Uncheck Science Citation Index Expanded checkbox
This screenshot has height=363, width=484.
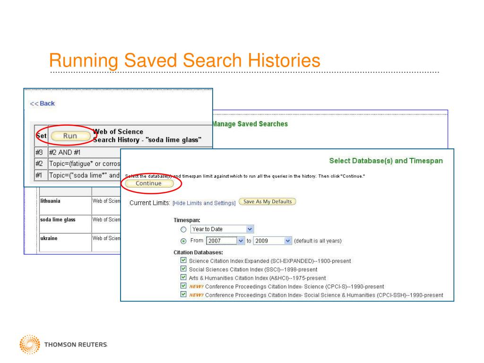tap(183, 260)
